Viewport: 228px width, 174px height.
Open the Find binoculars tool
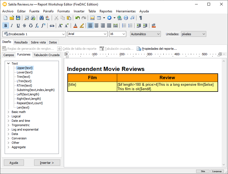click(42, 18)
